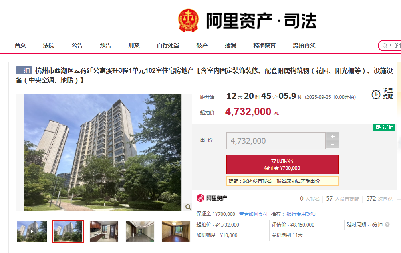
Task: Click the alarm clock reminder icon
Action: 376,94
